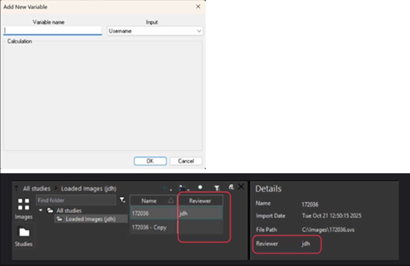Screen dimensions: 410x266
Task: Click the Variable name text field
Action: 52,31
